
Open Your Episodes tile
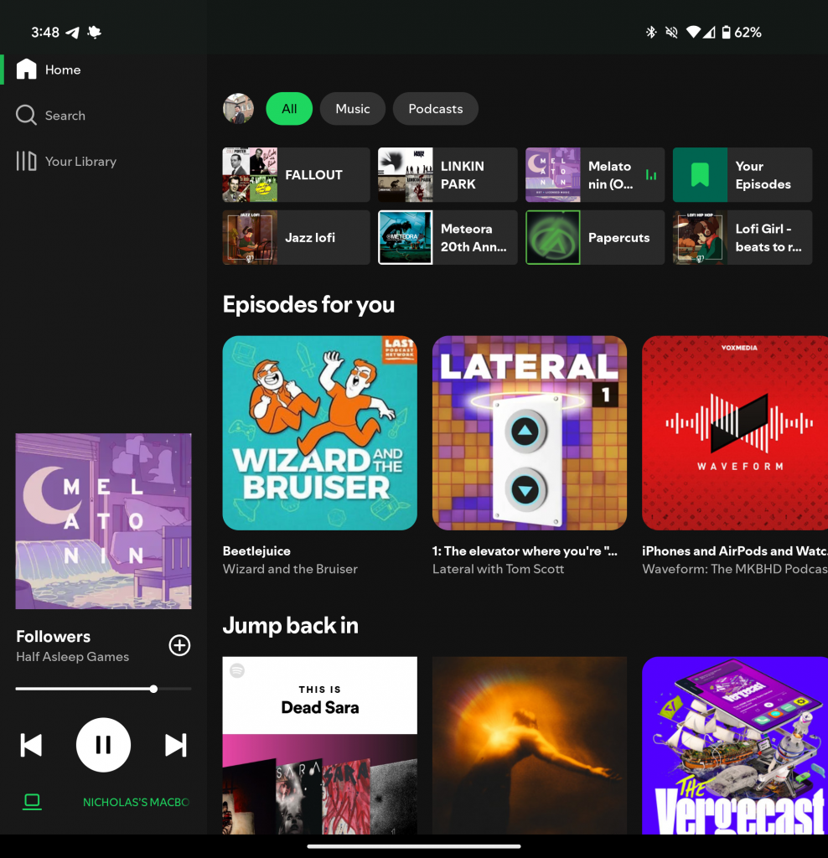coord(742,174)
